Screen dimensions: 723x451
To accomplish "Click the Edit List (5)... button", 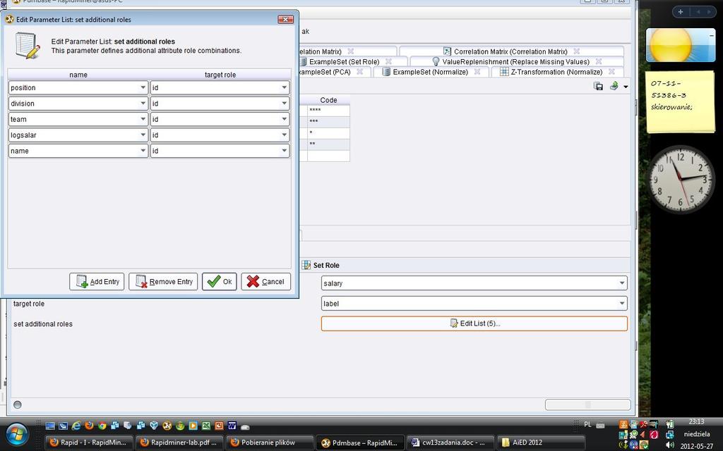I will [x=474, y=323].
